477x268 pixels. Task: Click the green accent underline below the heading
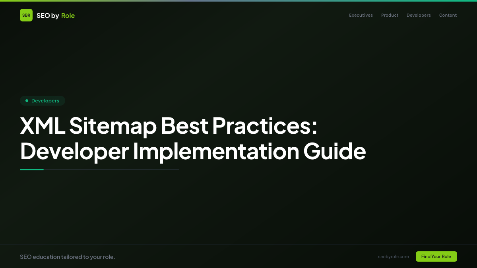[32, 169]
